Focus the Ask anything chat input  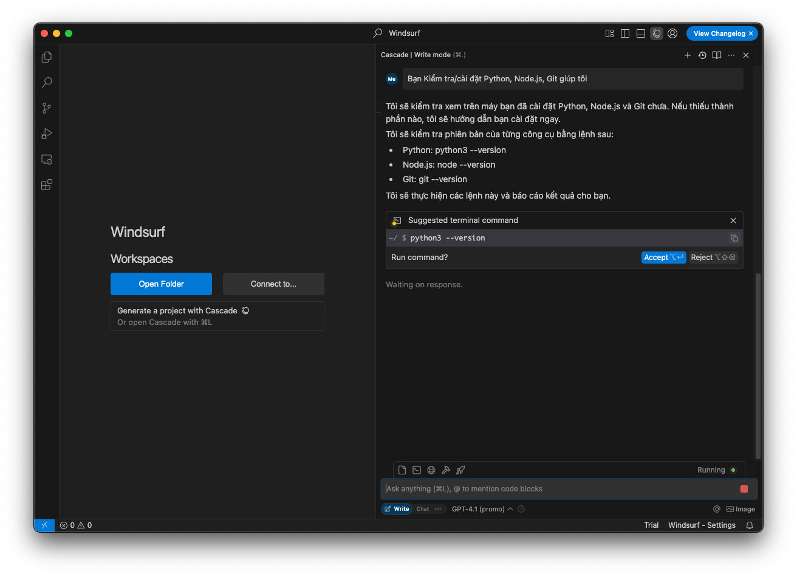click(x=559, y=489)
